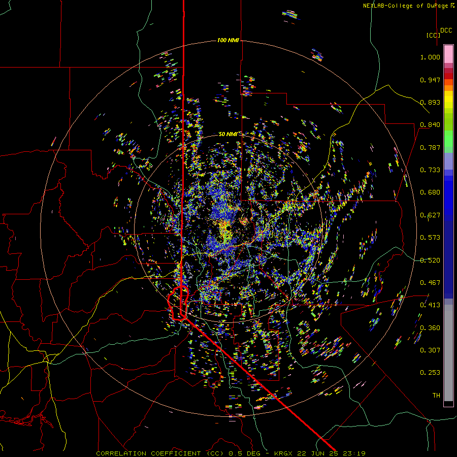
Task: Click the radar site center dot
Action: tap(228, 227)
